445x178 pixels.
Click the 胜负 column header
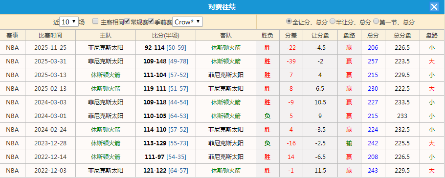(x=267, y=36)
